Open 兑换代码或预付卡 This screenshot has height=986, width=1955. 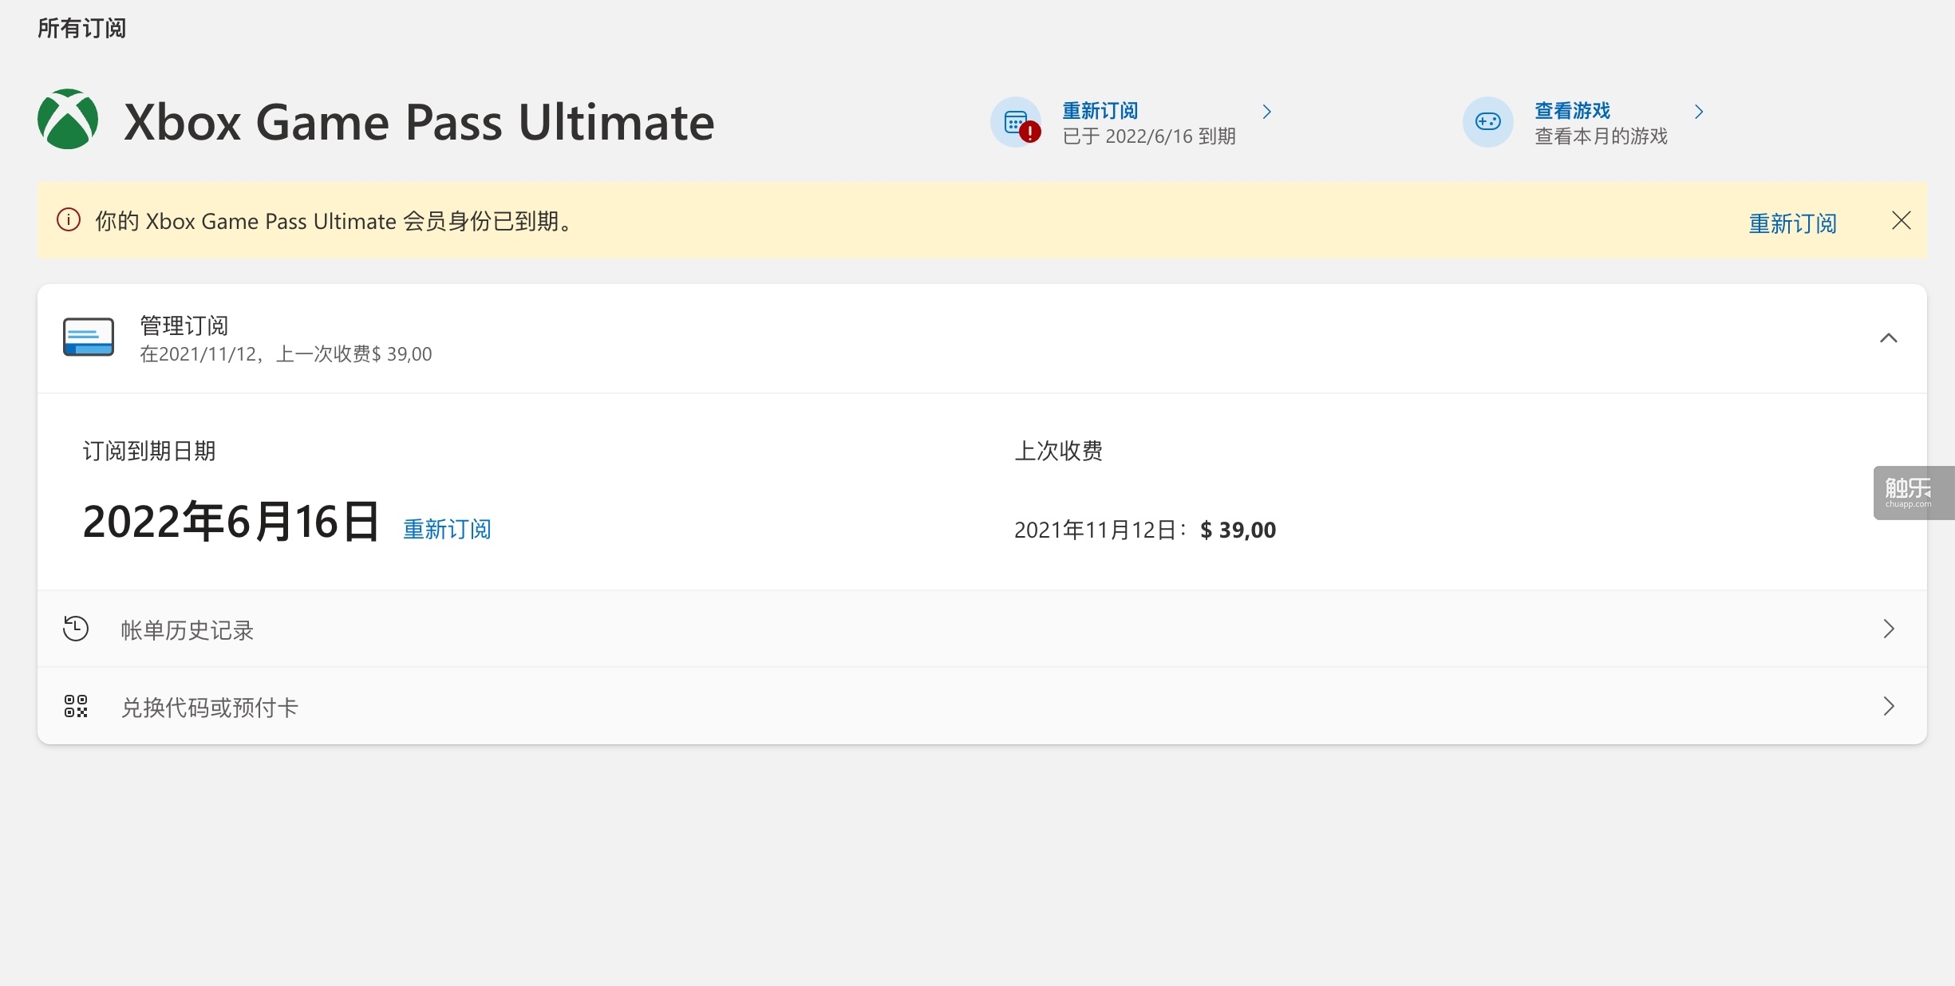point(981,706)
